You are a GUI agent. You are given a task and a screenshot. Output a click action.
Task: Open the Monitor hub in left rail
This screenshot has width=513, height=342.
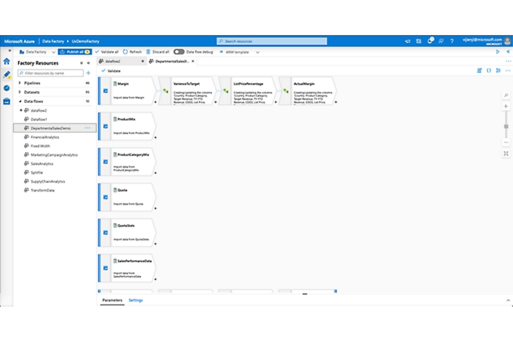(x=6, y=88)
